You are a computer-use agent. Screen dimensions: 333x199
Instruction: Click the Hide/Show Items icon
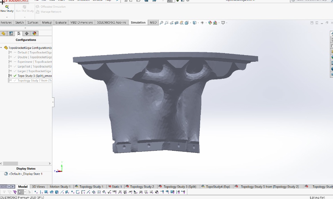pos(202,23)
